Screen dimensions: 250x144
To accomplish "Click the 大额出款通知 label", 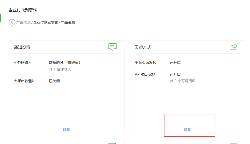I will coord(24,81).
